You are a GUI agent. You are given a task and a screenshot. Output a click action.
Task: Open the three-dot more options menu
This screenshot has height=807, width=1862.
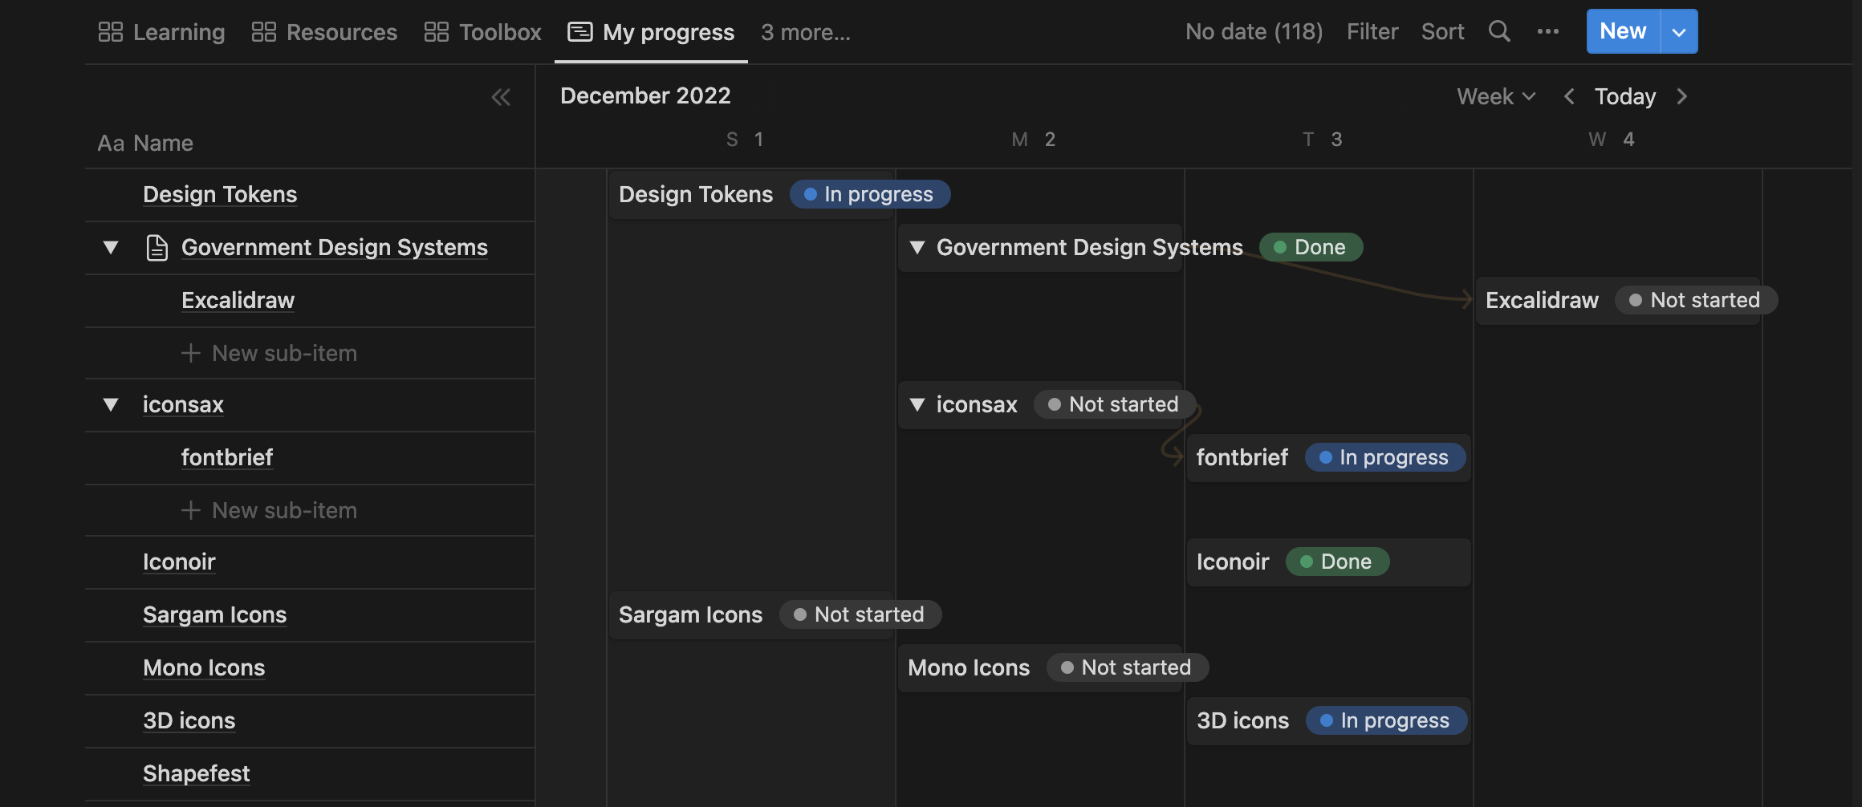pyautogui.click(x=1547, y=32)
